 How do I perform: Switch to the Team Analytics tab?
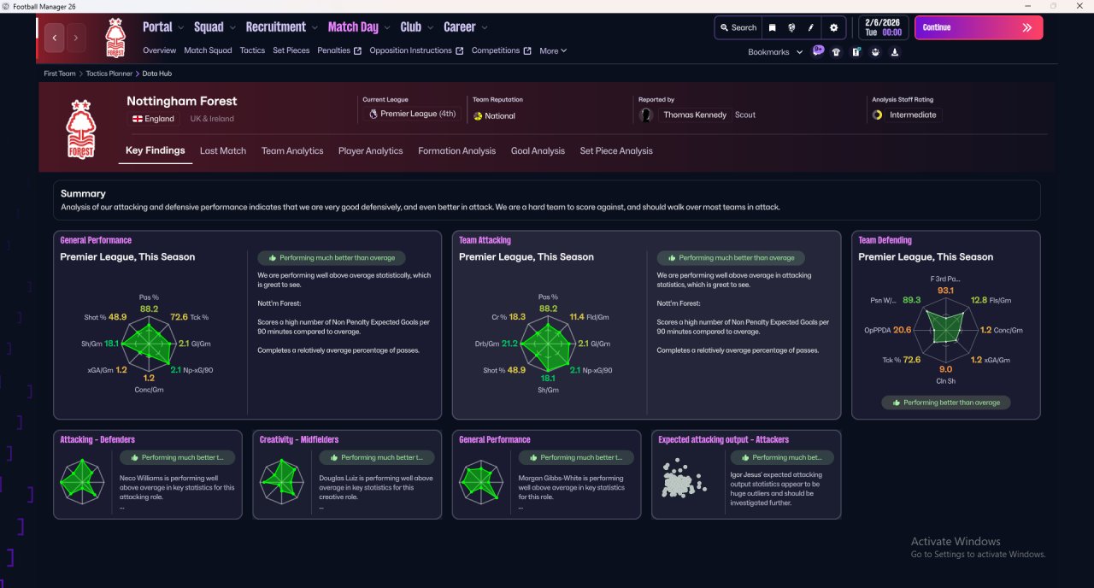coord(292,151)
